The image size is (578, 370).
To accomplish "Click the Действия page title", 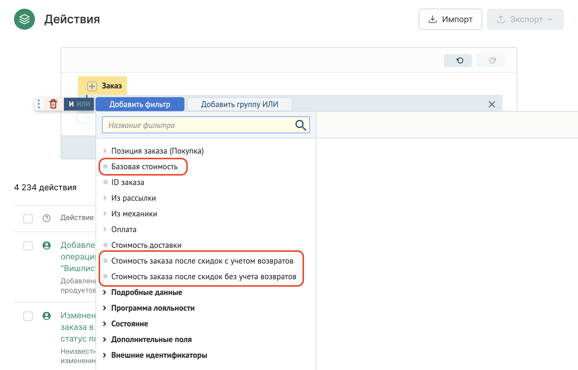I will [x=72, y=19].
